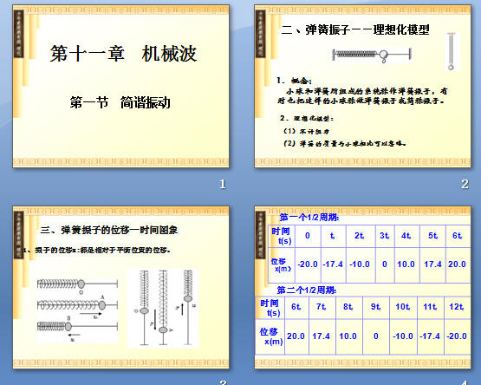Click the vertical springs diagram on slide 3
The image size is (481, 385).
(x=163, y=308)
